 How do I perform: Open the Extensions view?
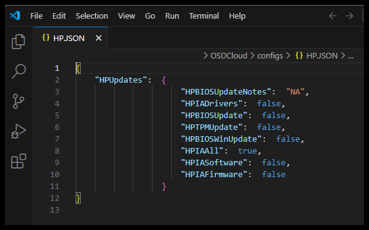click(19, 161)
